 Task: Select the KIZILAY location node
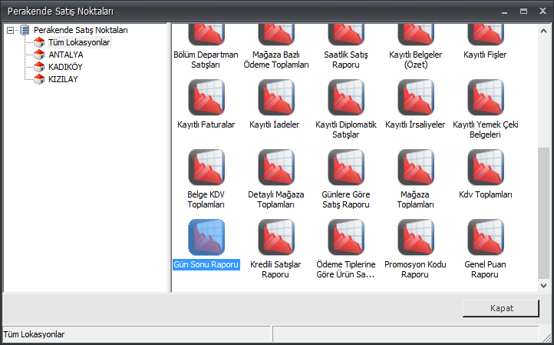63,79
